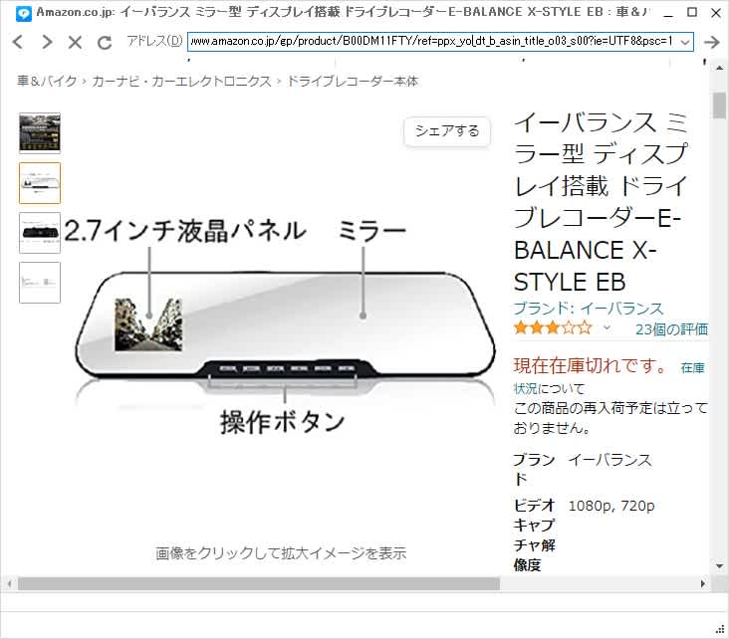Click the horizontal scrollbar right arrow

702,583
